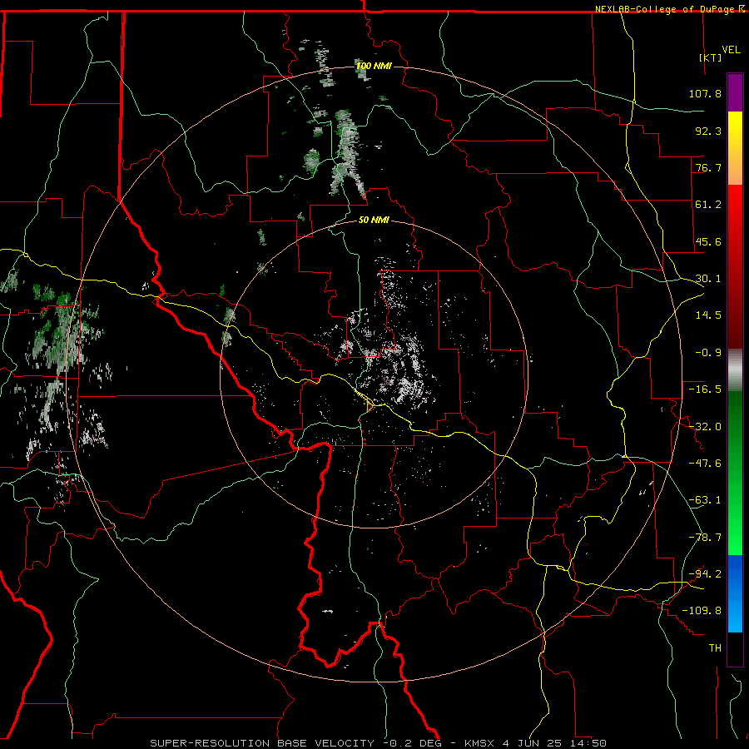Click the Super-Resolution Base Velocity caption

(x=379, y=743)
